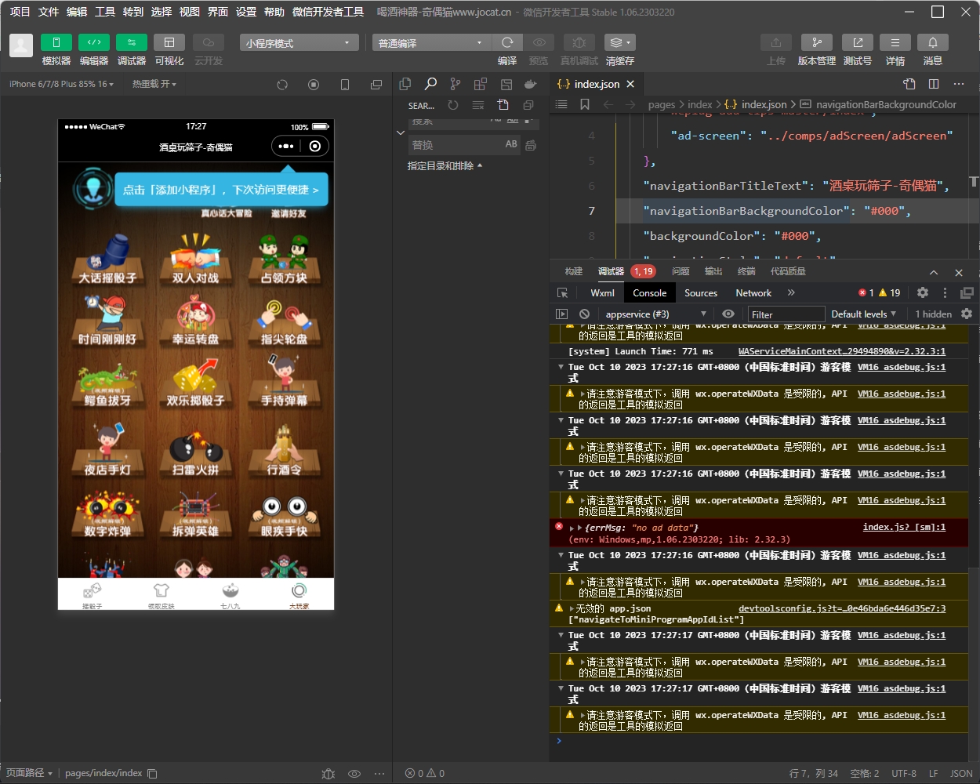
Task: Click the console Filter input
Action: (x=786, y=314)
